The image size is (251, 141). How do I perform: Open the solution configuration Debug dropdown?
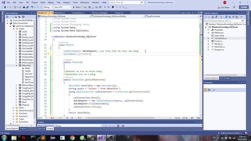click(48, 7)
